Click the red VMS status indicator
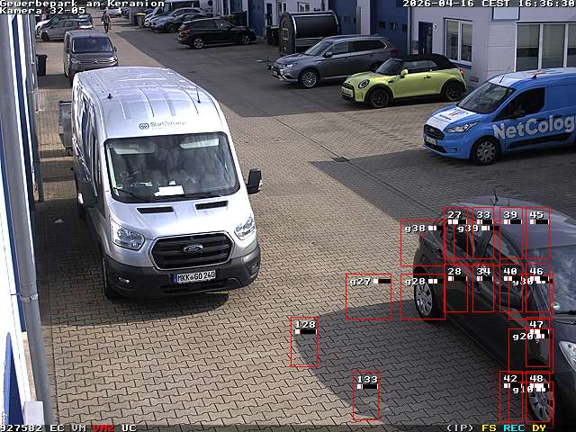The image size is (576, 432). 103,427
